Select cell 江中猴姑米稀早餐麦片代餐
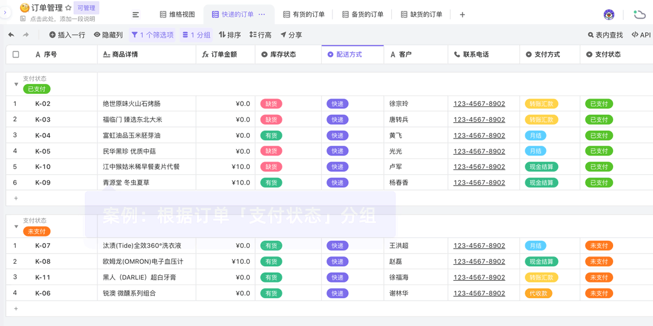Viewport: 653px width, 326px height. click(x=146, y=167)
